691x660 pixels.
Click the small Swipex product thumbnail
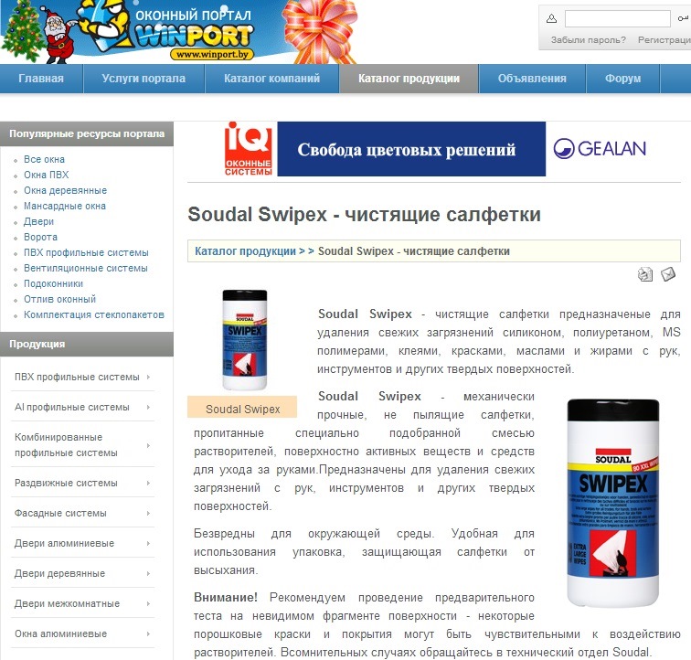coord(245,340)
